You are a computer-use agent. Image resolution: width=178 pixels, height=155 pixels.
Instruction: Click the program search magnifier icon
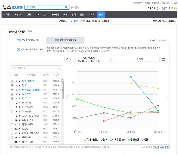[59, 68]
